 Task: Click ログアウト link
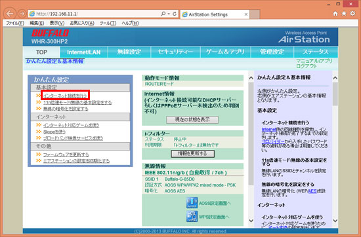tap(307, 66)
